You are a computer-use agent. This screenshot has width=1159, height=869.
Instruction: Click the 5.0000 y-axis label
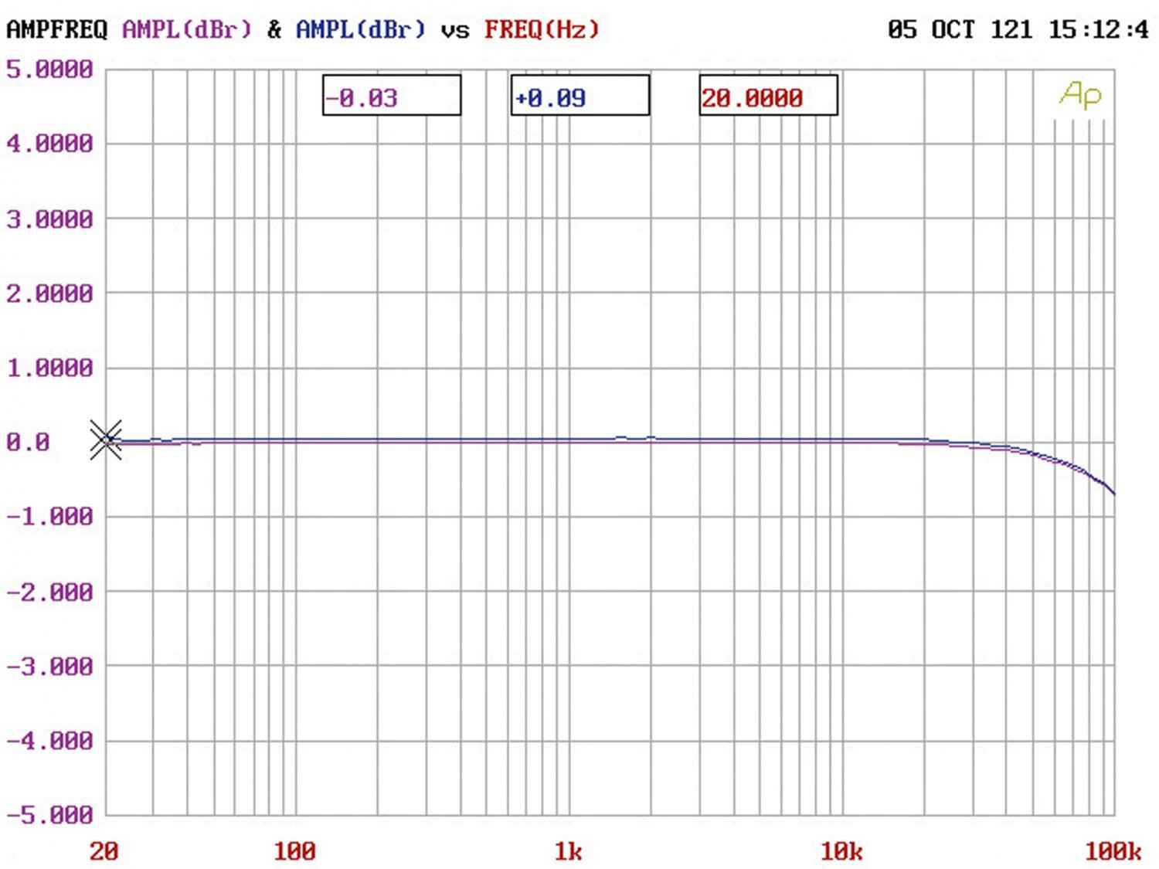pos(49,70)
